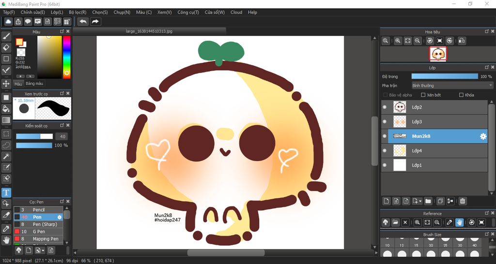Click the Độ trong opacity slider
The image size is (496, 264).
[445, 76]
